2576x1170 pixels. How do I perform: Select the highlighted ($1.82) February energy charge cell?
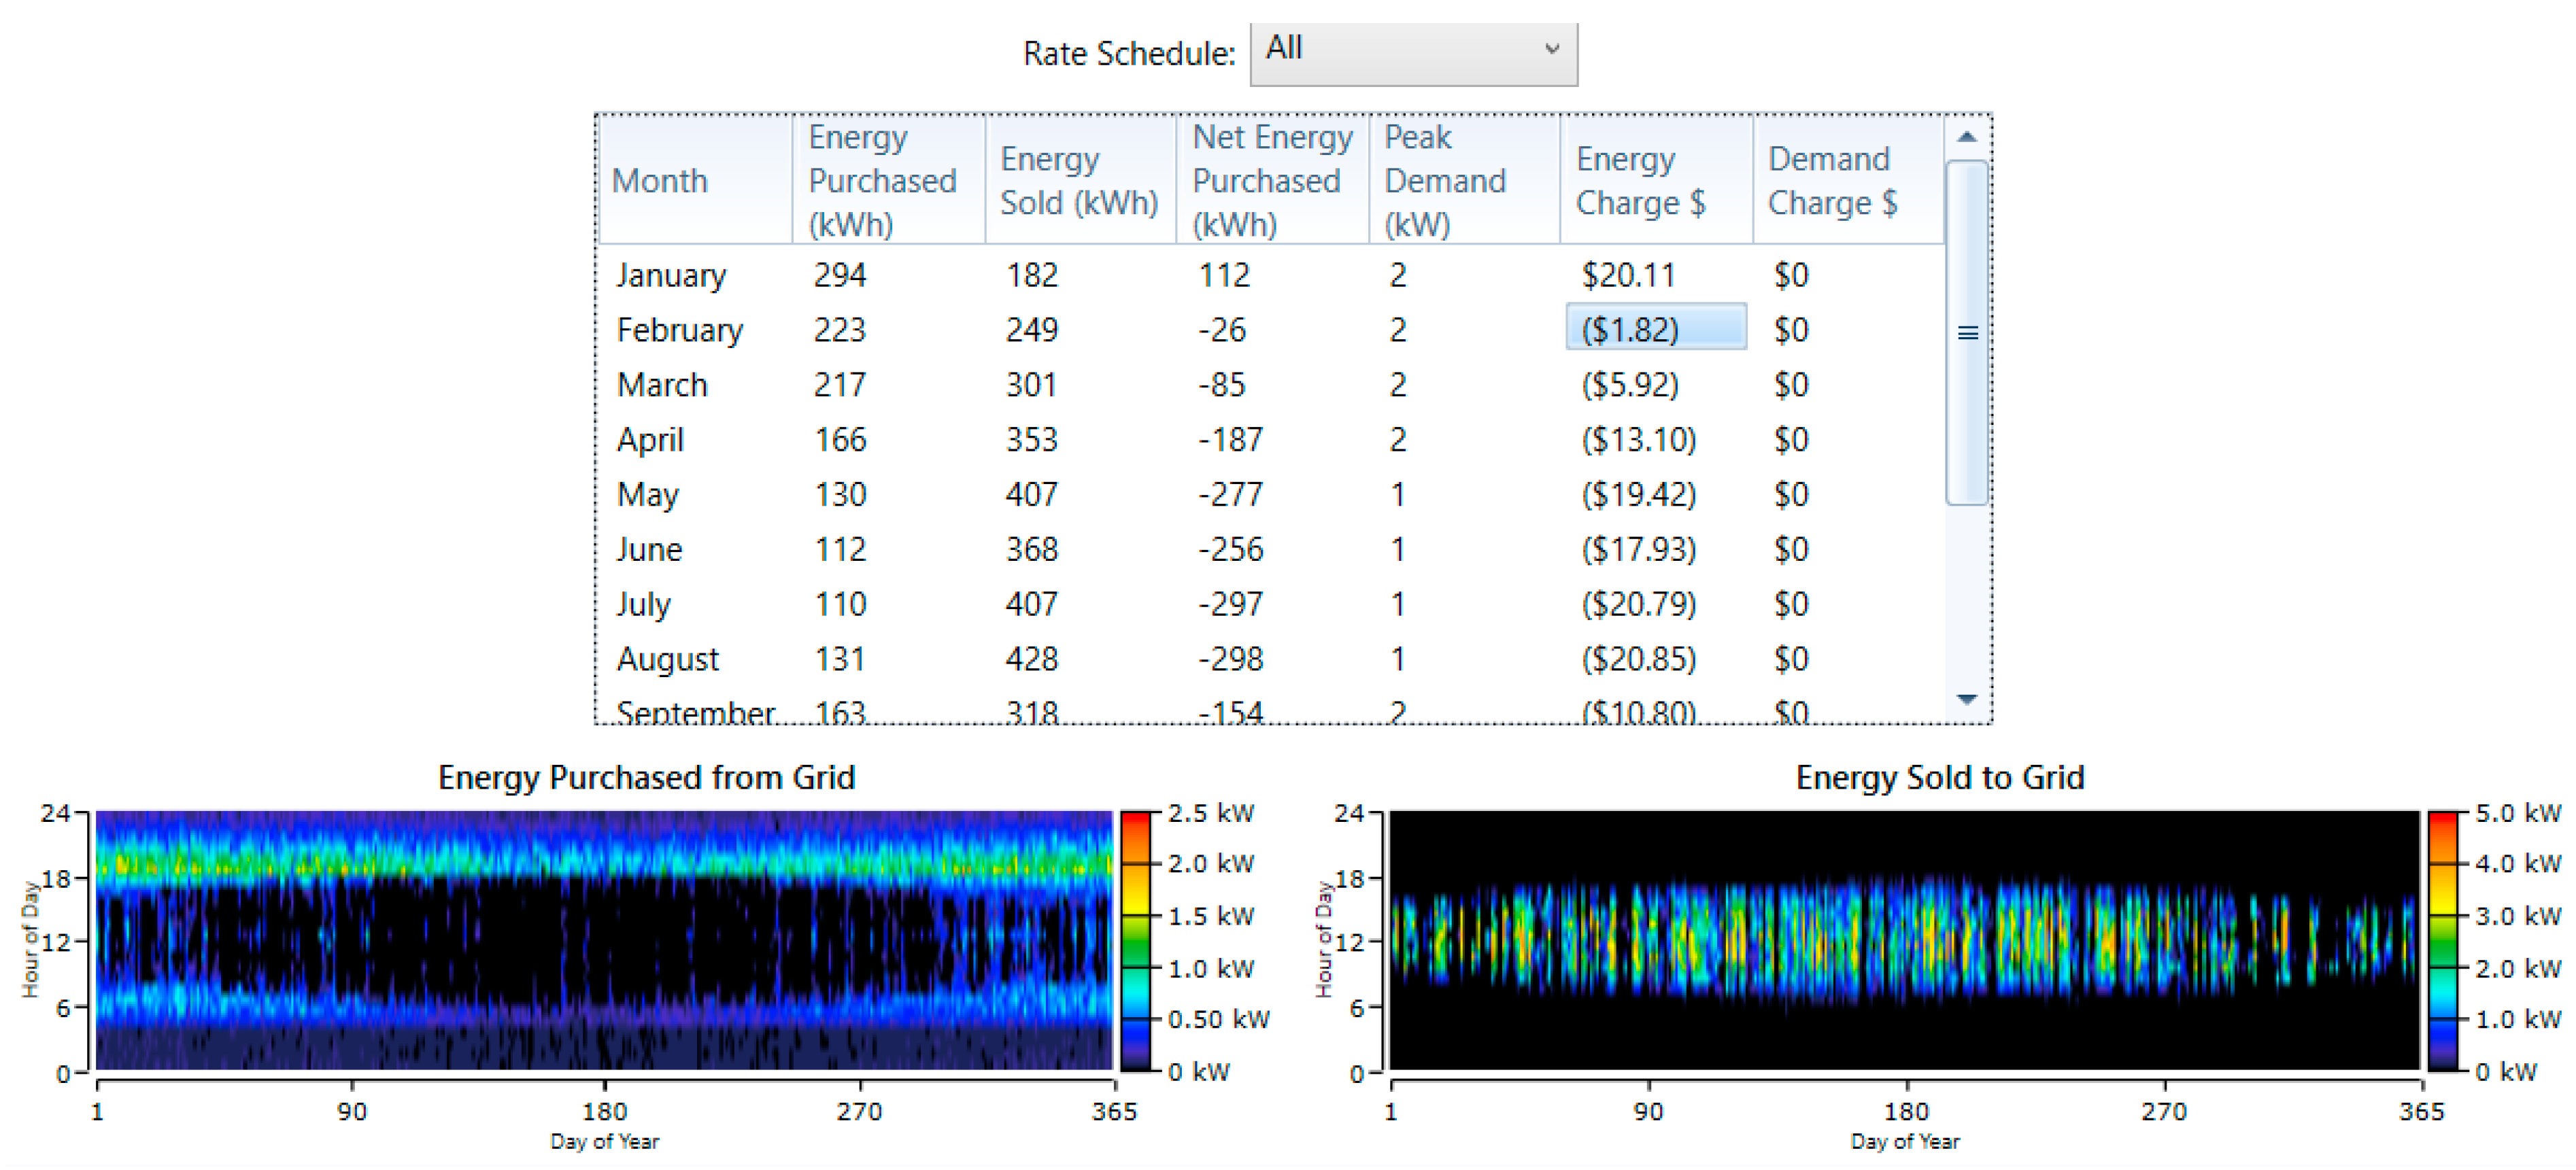tap(1655, 329)
